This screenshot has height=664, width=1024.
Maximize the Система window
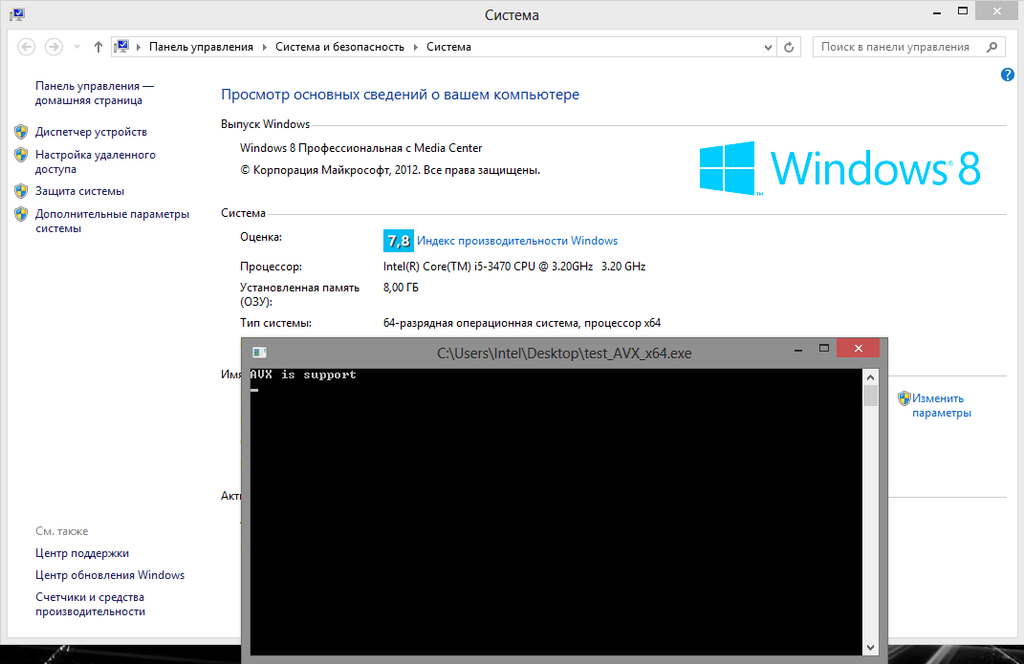963,11
